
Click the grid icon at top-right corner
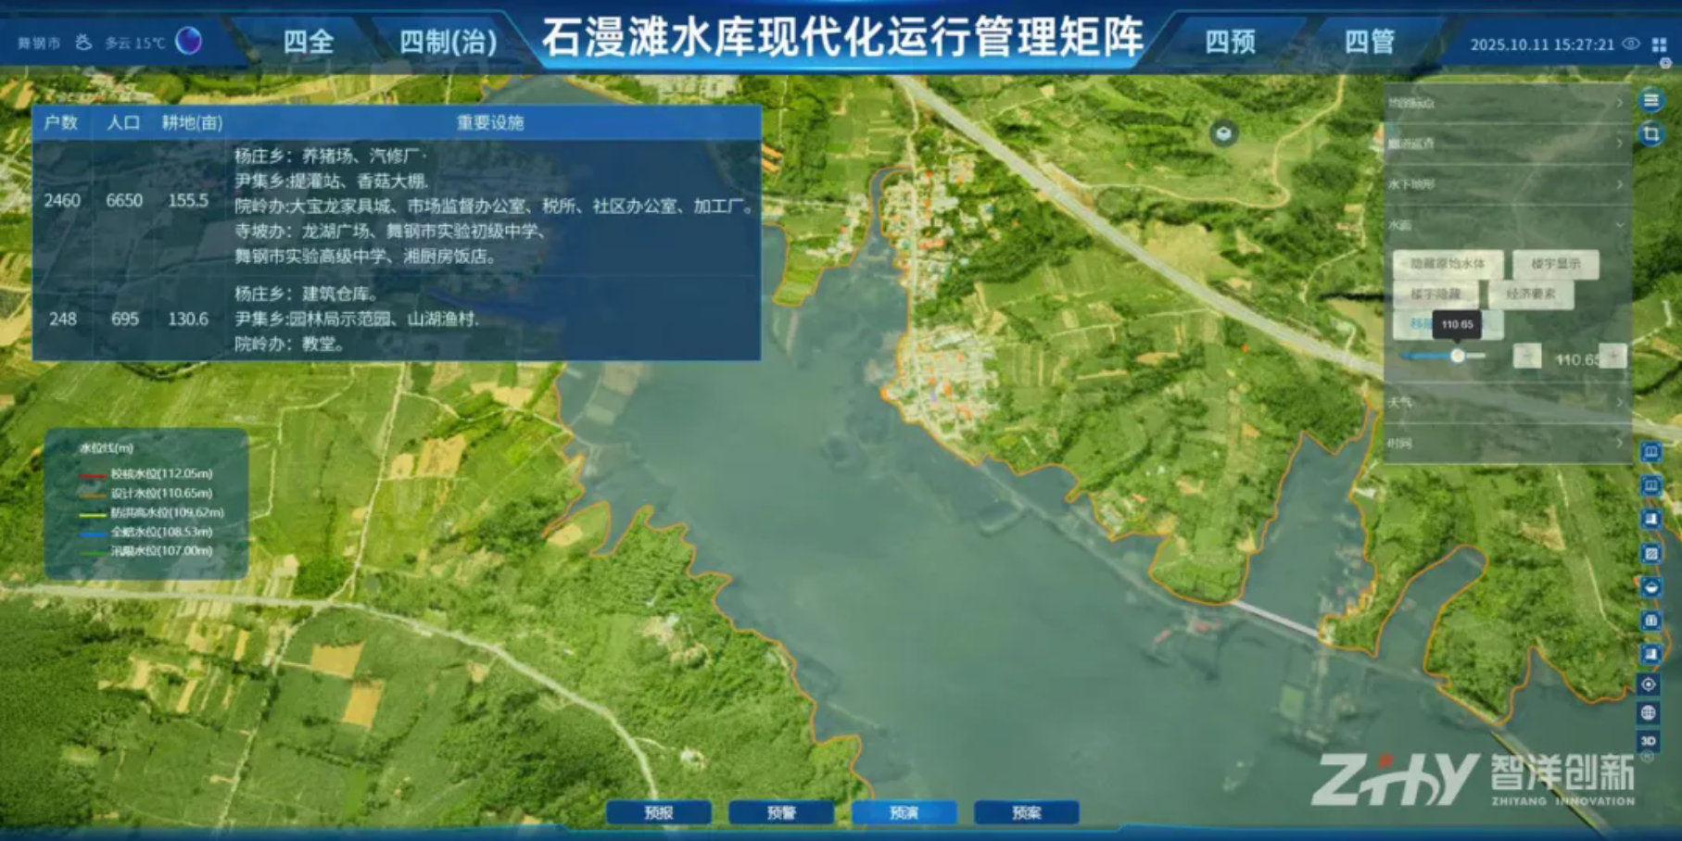[1659, 44]
